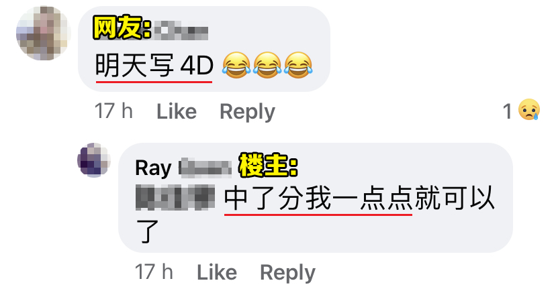Image resolution: width=556 pixels, height=287 pixels.
Task: Click the first laughing-crying emoji in top comment
Action: (236, 65)
